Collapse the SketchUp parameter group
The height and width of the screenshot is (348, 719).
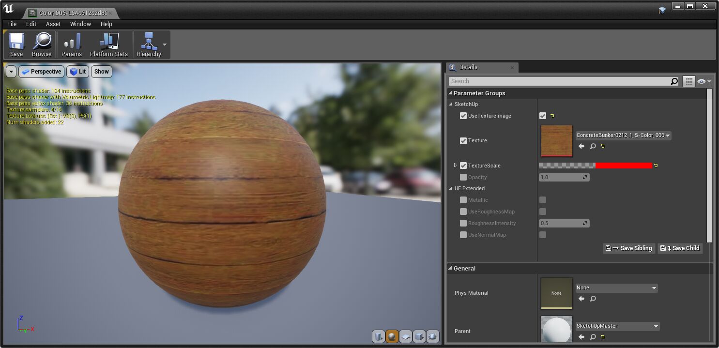click(x=452, y=104)
